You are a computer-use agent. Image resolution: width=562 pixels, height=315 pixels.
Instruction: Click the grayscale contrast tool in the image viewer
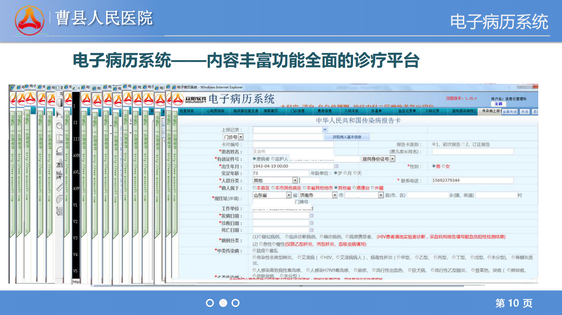tap(59, 103)
